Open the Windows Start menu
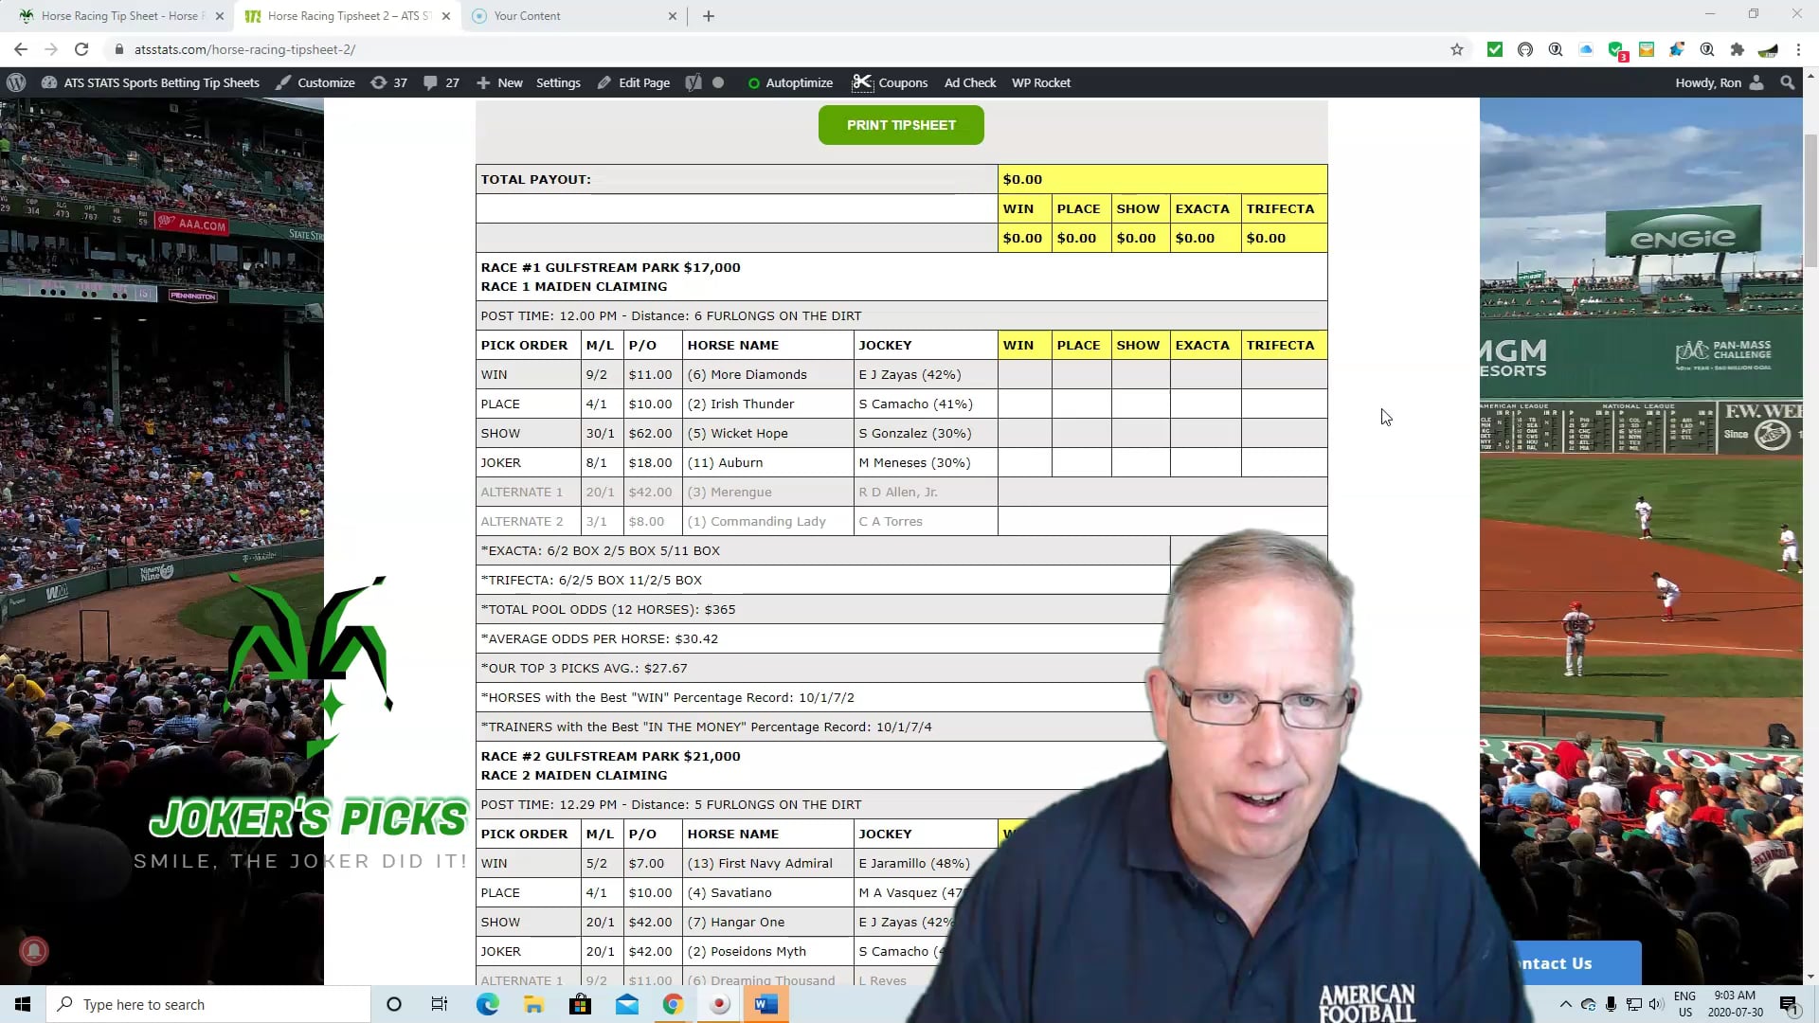The width and height of the screenshot is (1819, 1023). tap(23, 1004)
